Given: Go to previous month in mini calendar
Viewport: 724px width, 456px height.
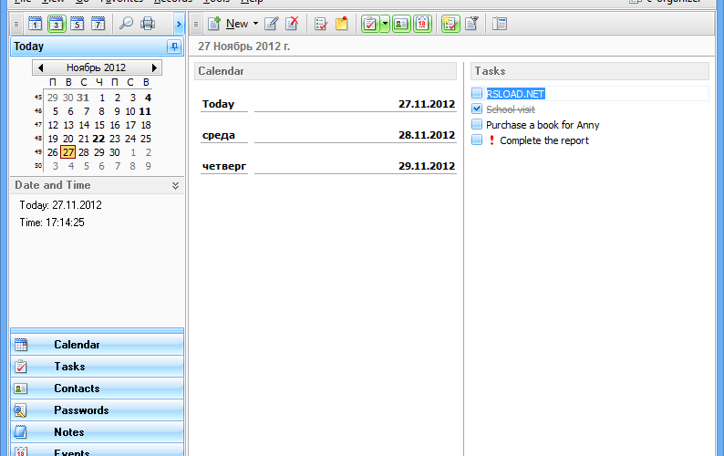Looking at the screenshot, I should [x=40, y=67].
